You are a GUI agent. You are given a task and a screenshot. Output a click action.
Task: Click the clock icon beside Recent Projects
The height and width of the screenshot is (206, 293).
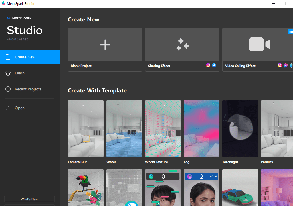8,89
